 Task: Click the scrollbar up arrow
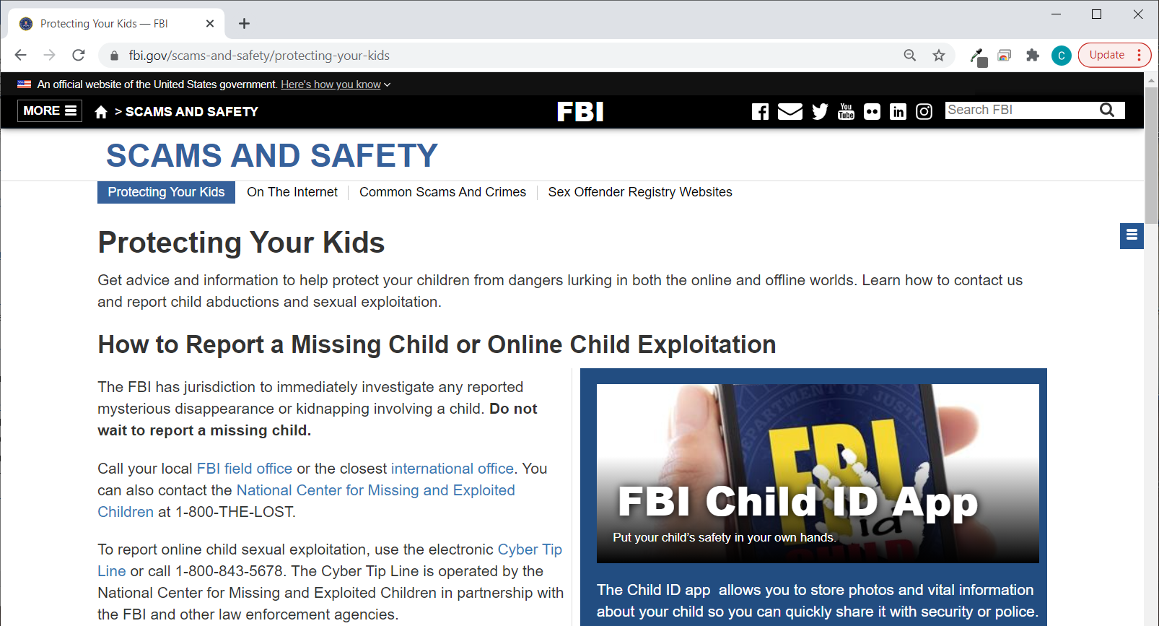click(1152, 80)
